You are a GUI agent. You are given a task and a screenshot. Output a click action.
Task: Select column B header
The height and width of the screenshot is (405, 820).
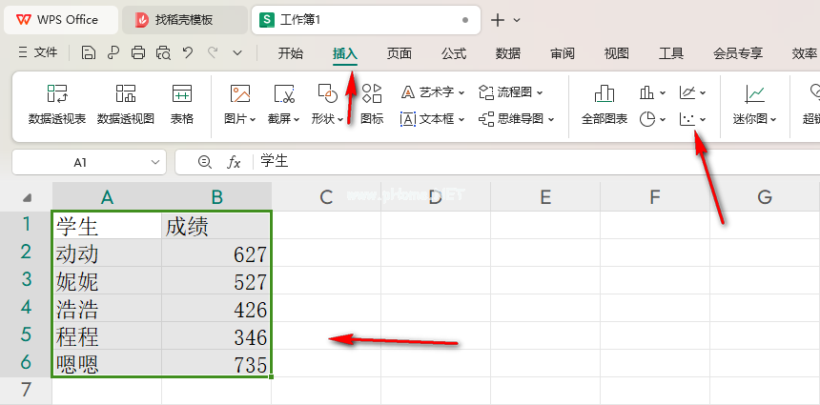(216, 197)
